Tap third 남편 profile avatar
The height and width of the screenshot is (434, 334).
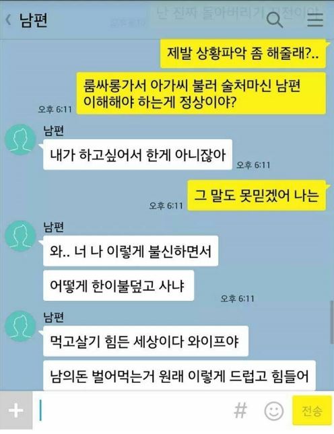tap(20, 326)
